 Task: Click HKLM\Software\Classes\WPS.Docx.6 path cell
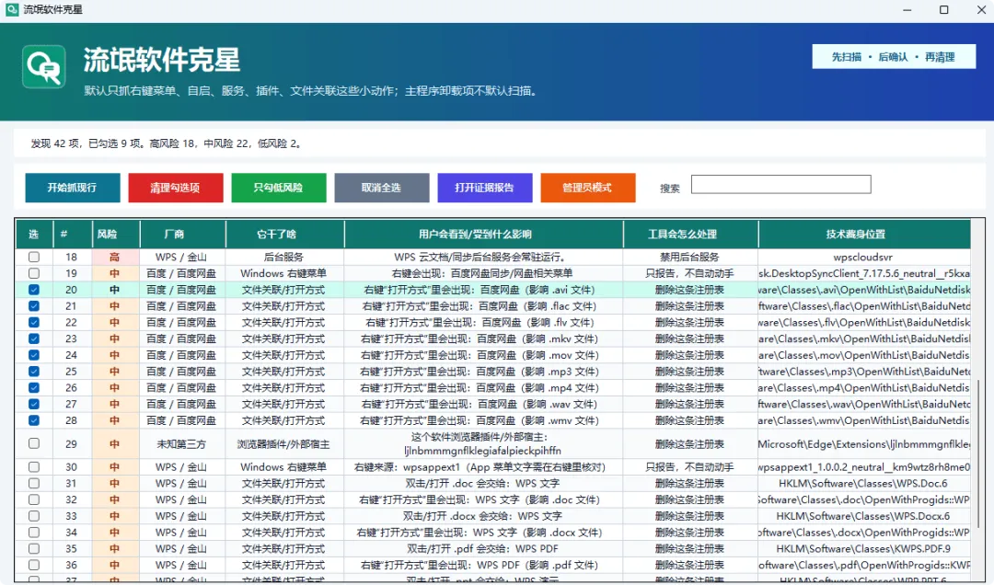(863, 516)
